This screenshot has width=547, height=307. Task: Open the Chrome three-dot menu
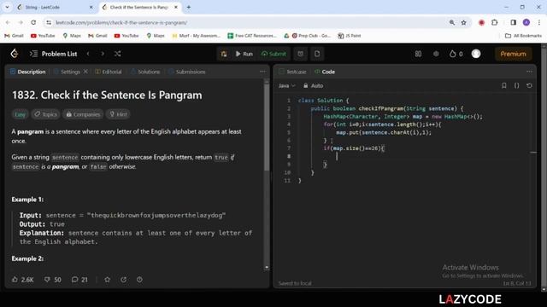[x=539, y=22]
